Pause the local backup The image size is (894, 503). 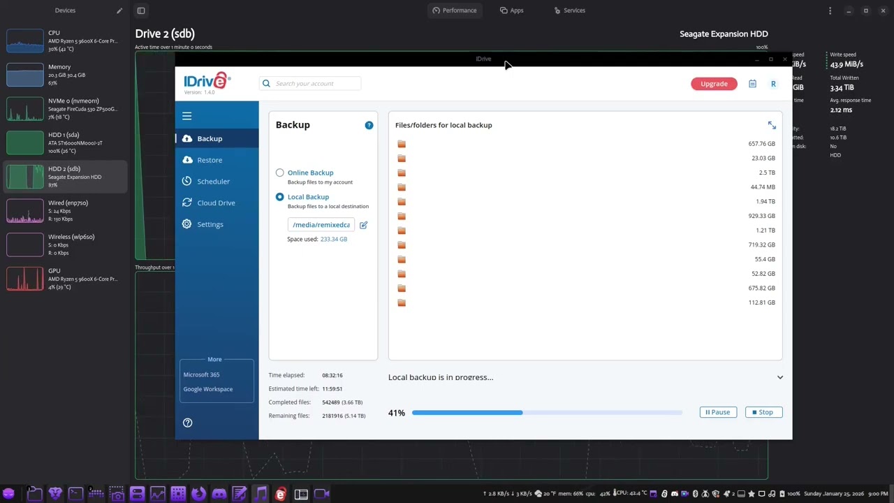click(x=718, y=412)
